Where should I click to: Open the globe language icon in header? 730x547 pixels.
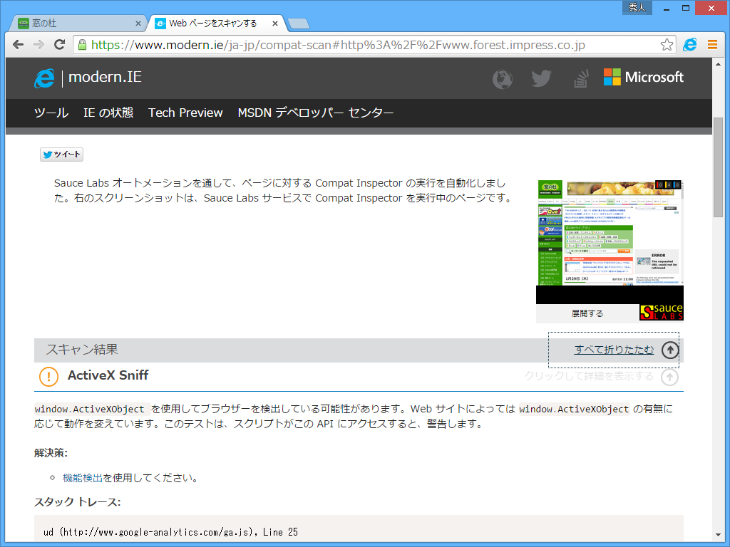(502, 79)
